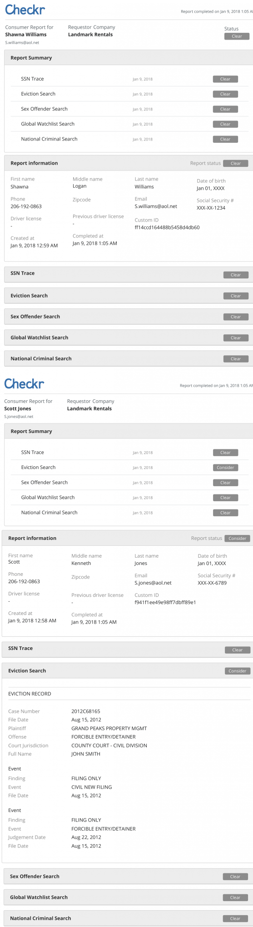Expand Shawna's Global Watchlist Search section
The width and height of the screenshot is (253, 927).
(x=129, y=338)
